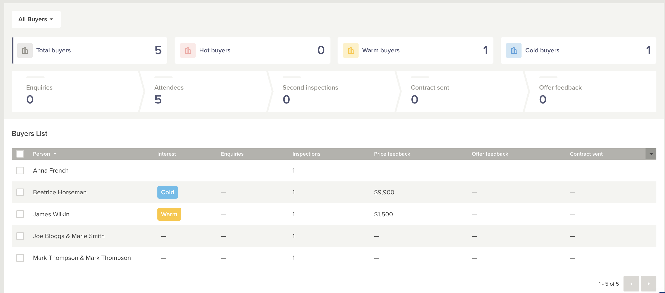Go to next page arrow
The height and width of the screenshot is (293, 665).
(x=648, y=283)
